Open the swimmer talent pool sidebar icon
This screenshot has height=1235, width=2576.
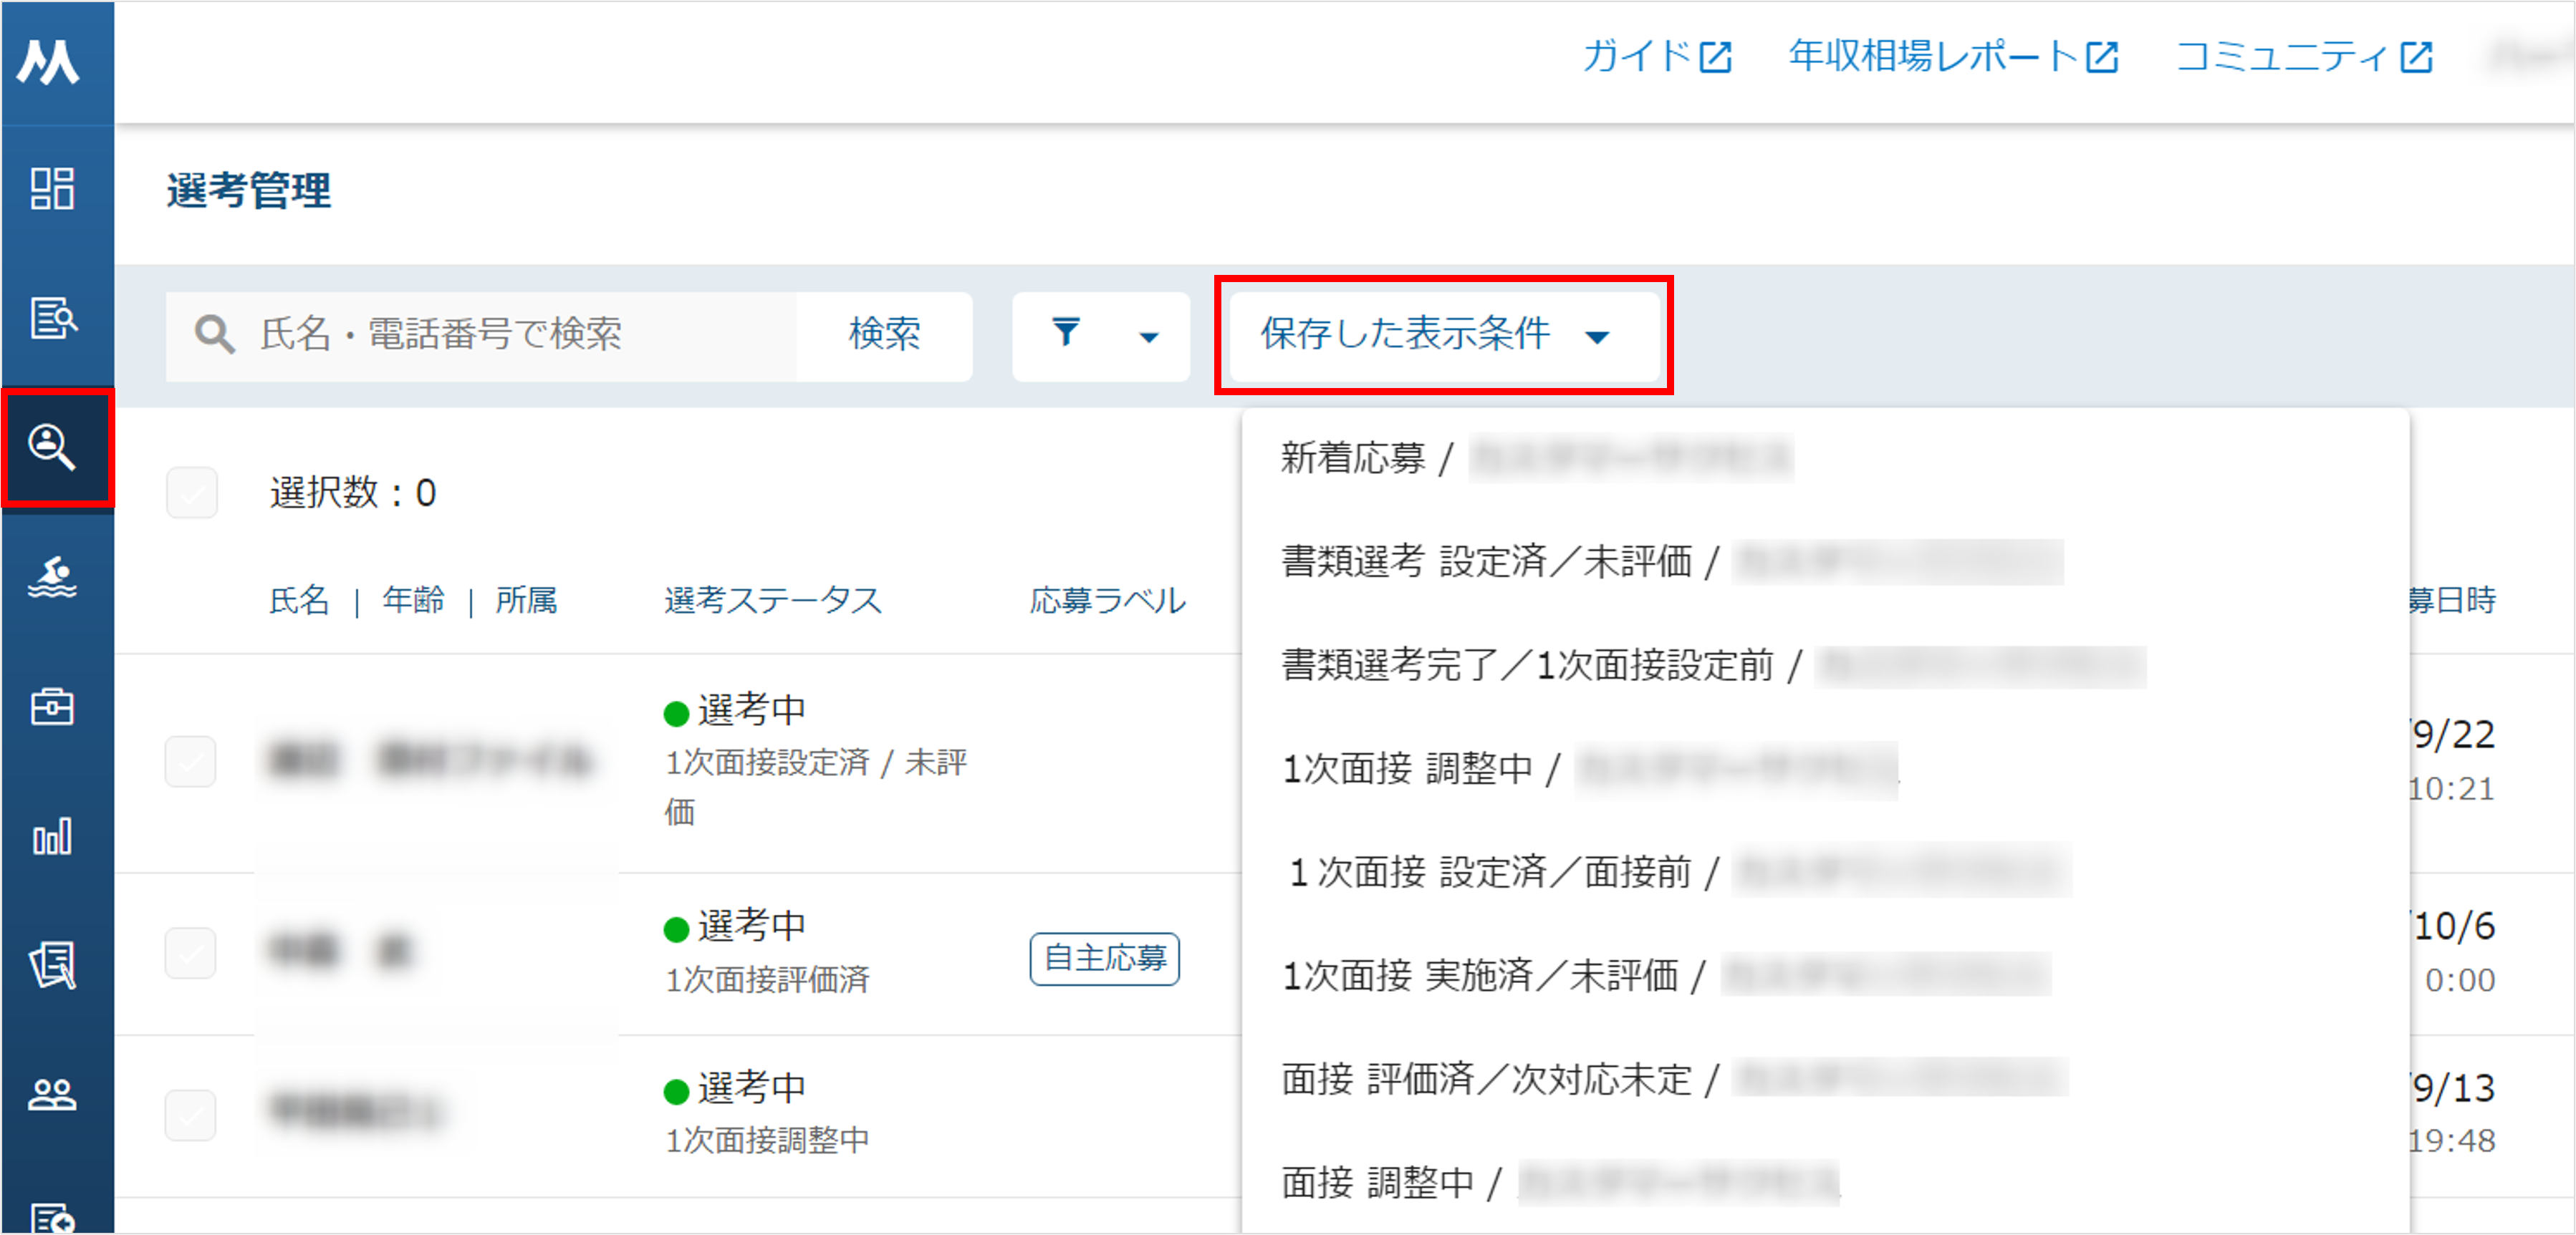[52, 576]
